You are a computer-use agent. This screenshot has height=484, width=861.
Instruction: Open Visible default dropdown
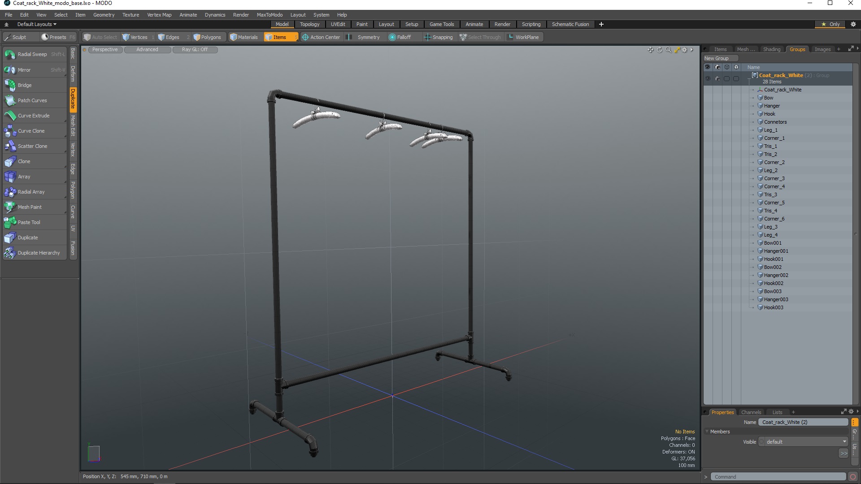[806, 442]
